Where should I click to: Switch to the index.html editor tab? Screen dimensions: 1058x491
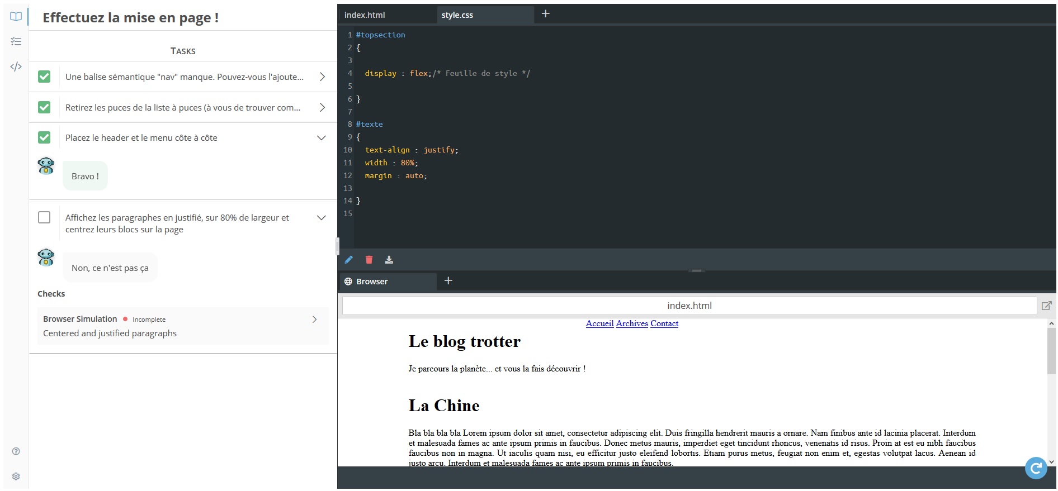(x=365, y=15)
